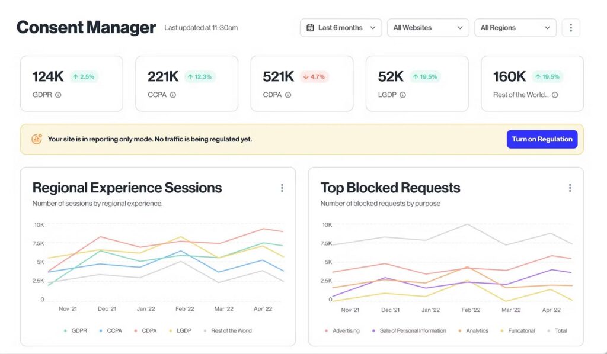Toggle Advertising series in blocked requests legend
This screenshot has width=607, height=354.
click(342, 330)
